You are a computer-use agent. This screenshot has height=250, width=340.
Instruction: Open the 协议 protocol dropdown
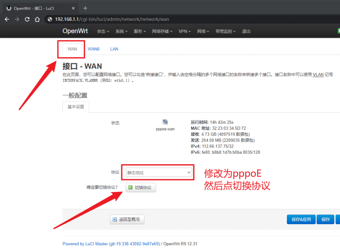click(159, 172)
